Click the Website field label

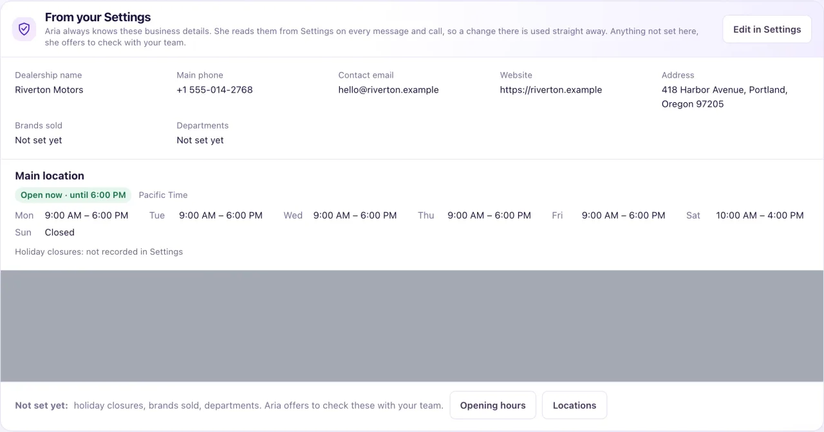[x=516, y=75]
